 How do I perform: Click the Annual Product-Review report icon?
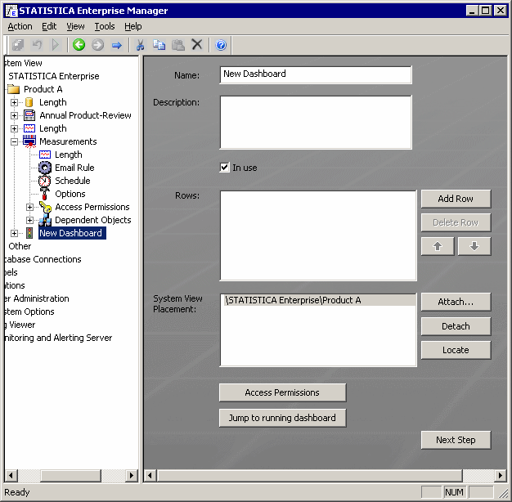[x=29, y=115]
